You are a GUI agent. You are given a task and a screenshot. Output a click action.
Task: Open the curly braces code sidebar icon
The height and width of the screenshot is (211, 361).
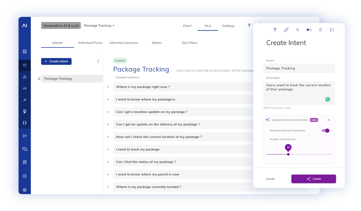pos(25,123)
